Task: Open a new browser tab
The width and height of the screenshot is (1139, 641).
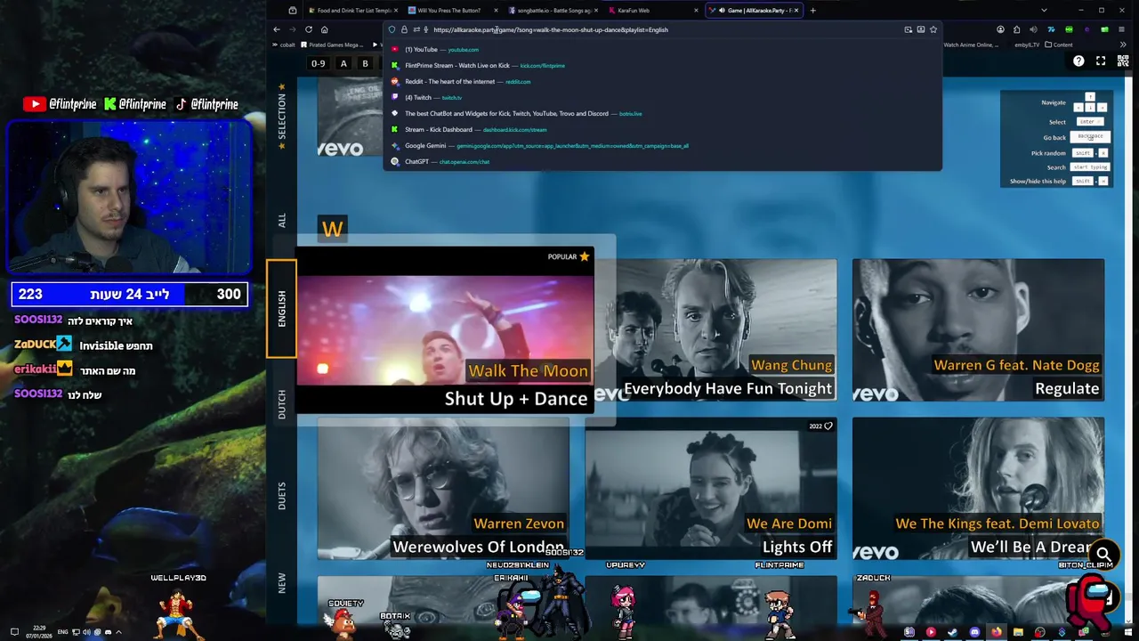Action: (x=812, y=10)
